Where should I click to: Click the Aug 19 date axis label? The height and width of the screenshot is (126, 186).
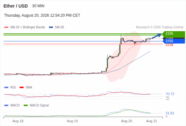(72, 121)
